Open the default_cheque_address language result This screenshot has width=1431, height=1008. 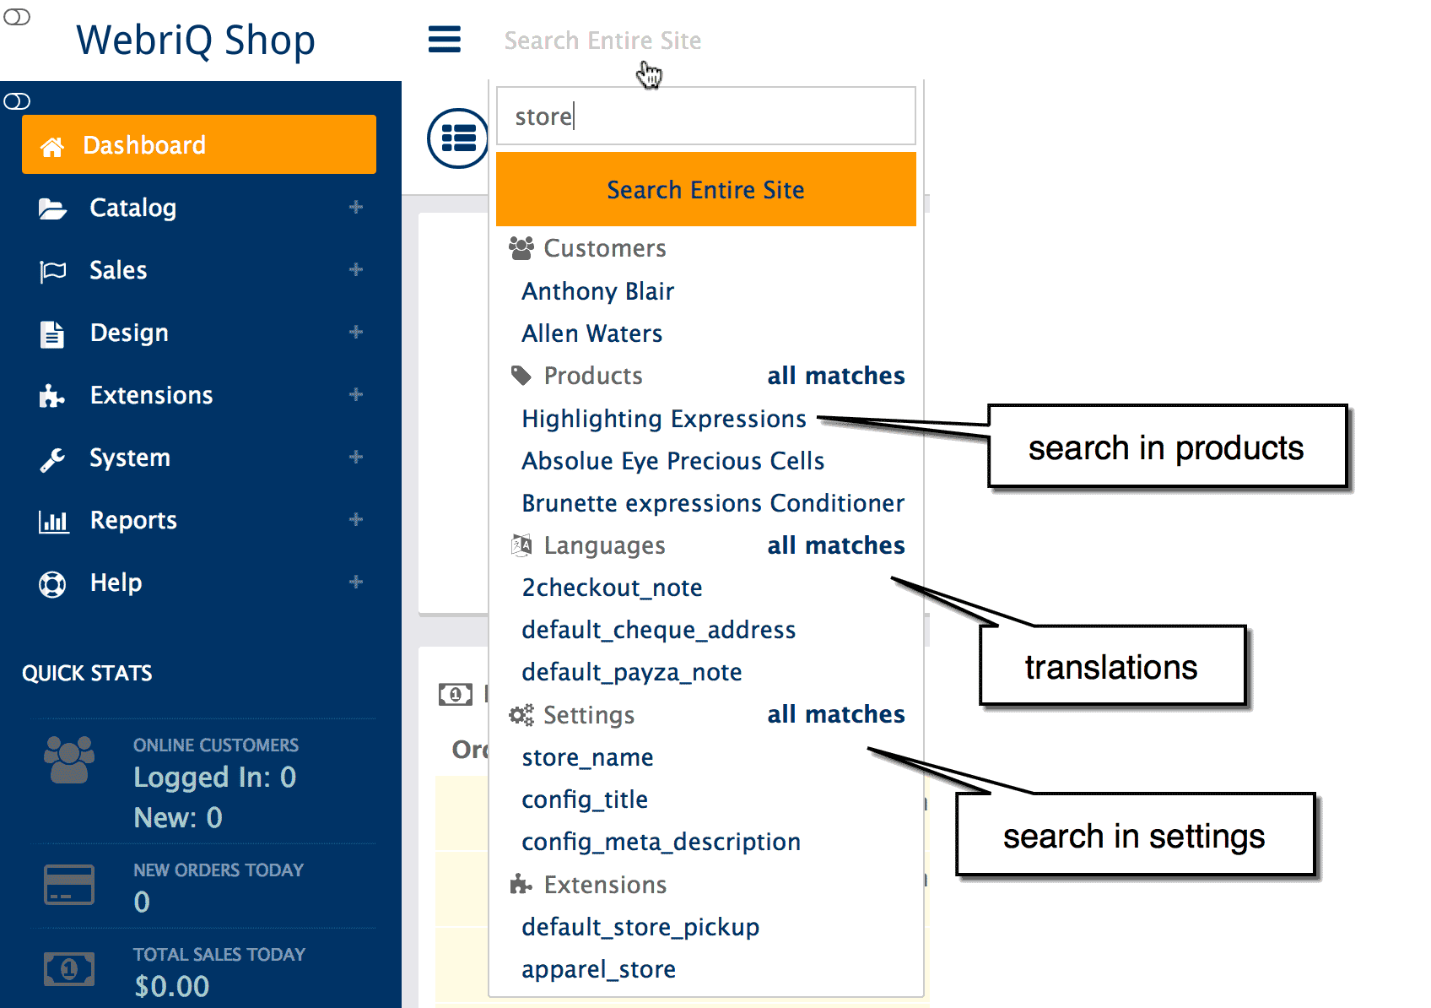point(659,630)
